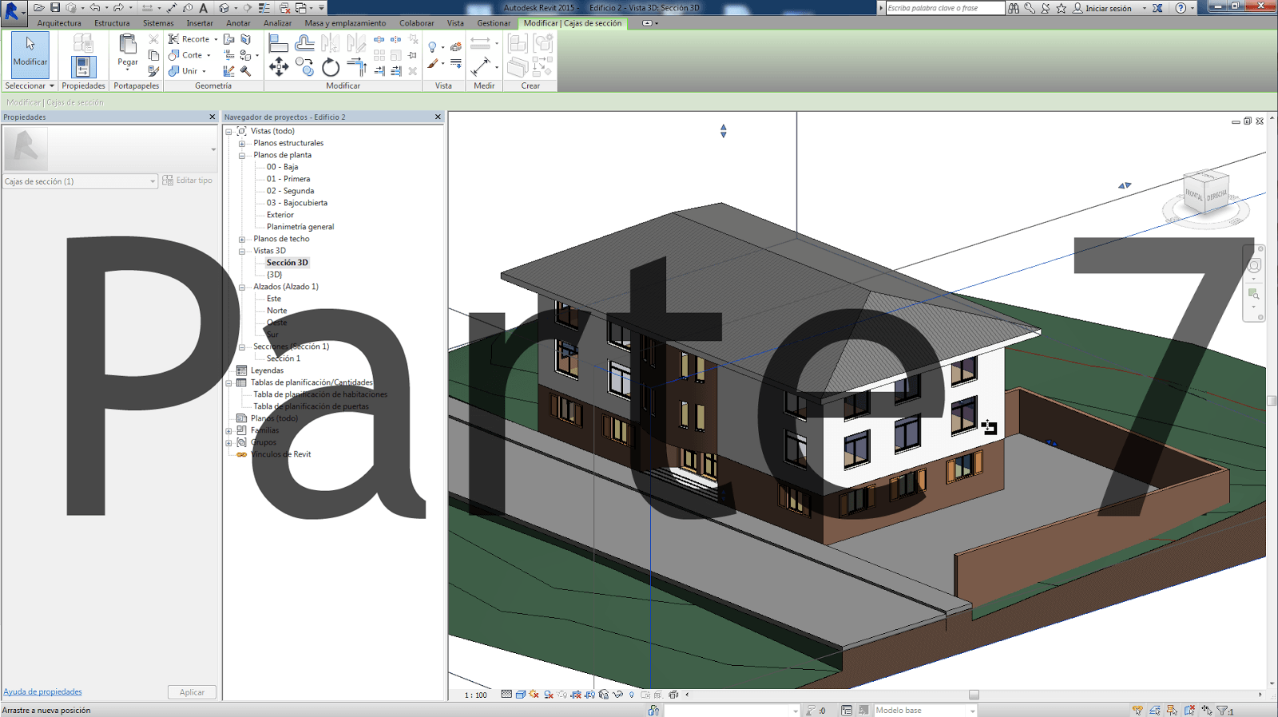Click the Save icon in quick access toolbar
The width and height of the screenshot is (1278, 717).
pos(55,8)
